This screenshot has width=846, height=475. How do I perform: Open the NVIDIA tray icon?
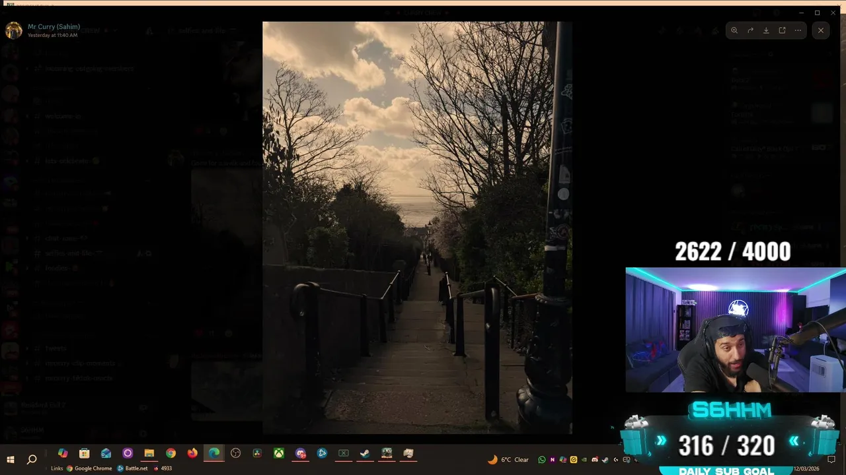(584, 460)
